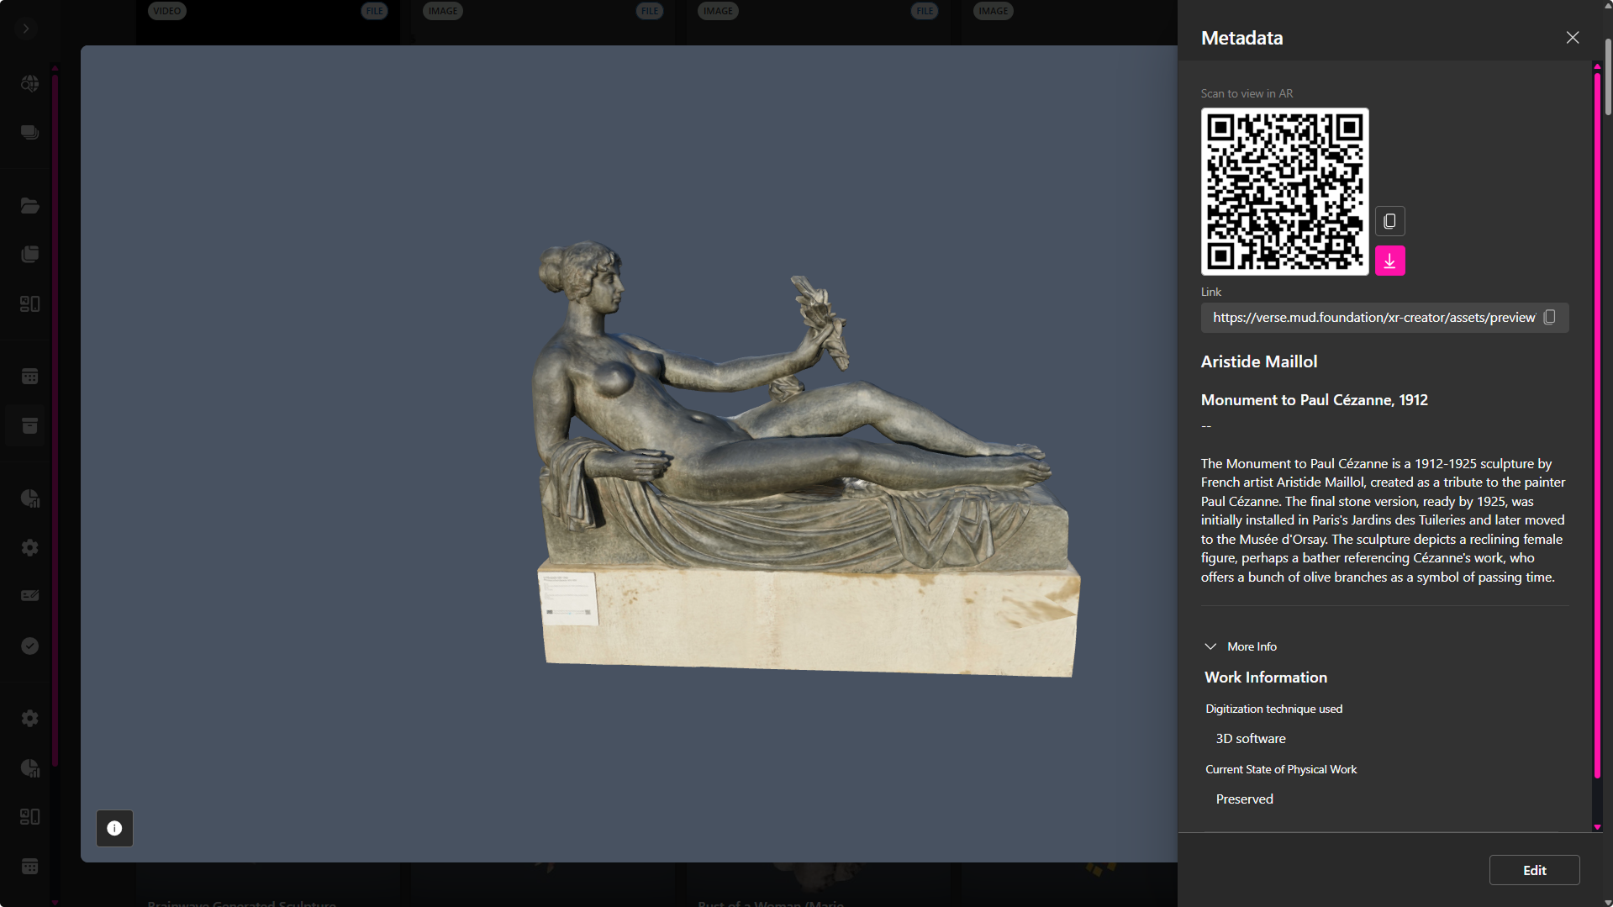
Task: Click the reclining sculpture 3D model
Action: (x=790, y=454)
